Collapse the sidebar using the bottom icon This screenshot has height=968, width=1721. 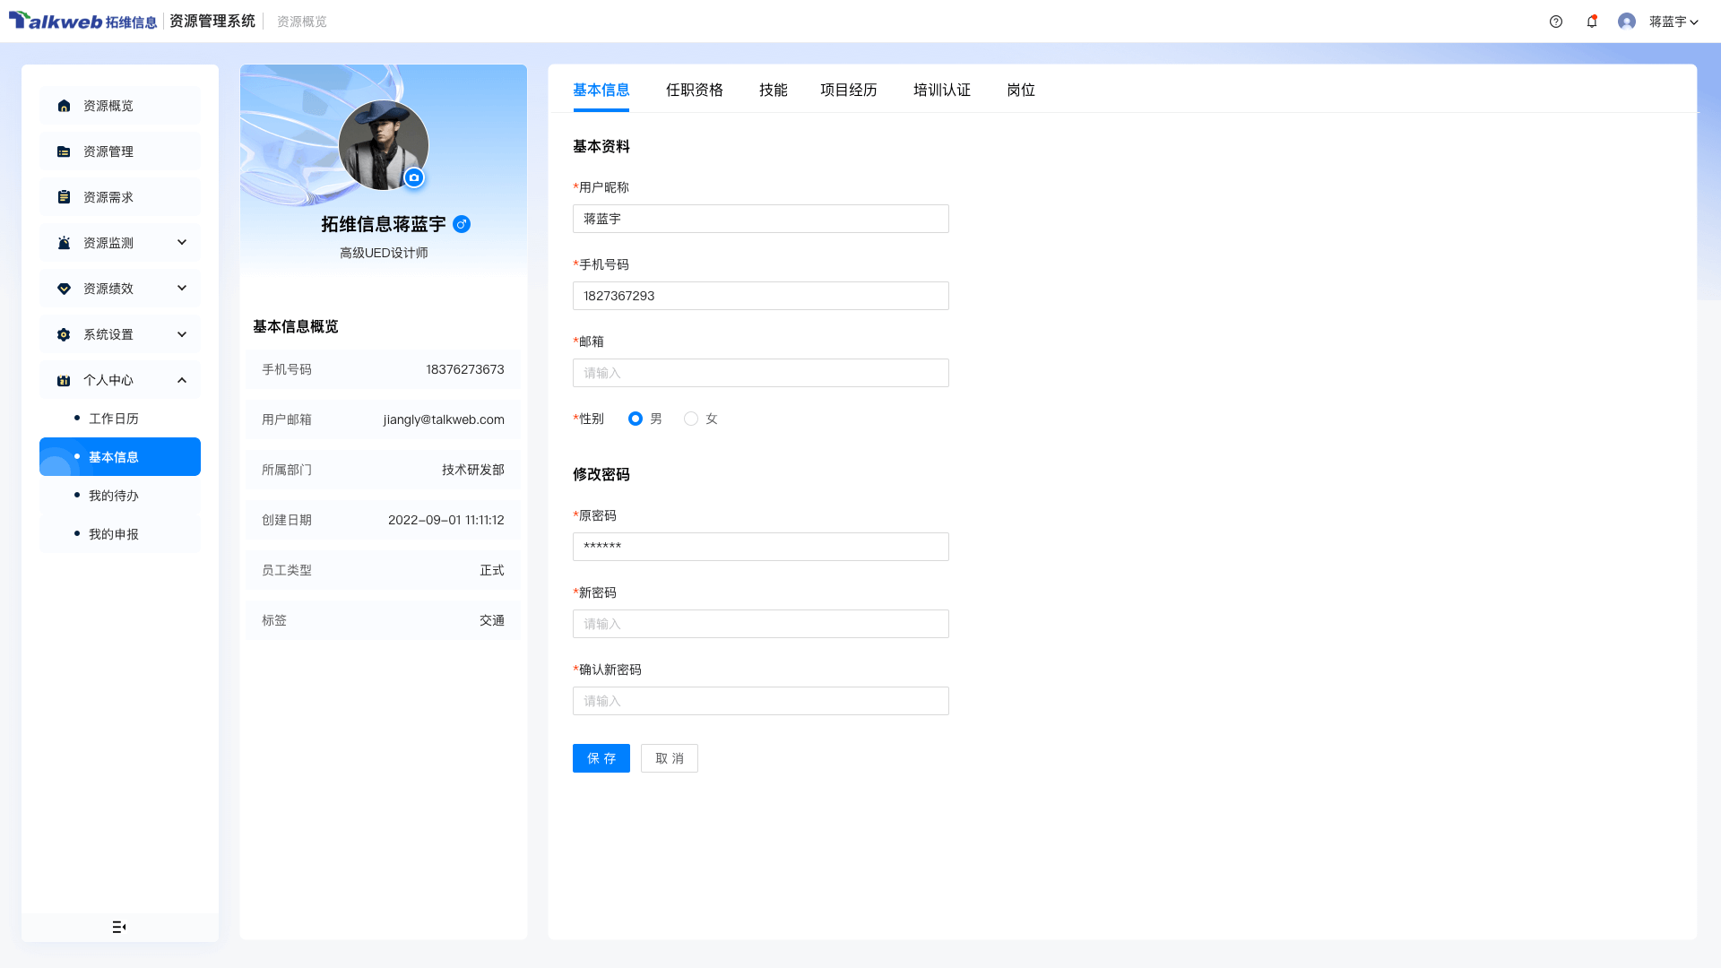click(x=119, y=927)
